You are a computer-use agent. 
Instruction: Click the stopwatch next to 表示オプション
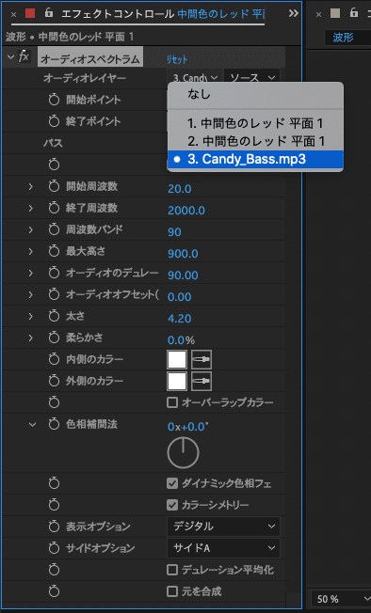[54, 527]
